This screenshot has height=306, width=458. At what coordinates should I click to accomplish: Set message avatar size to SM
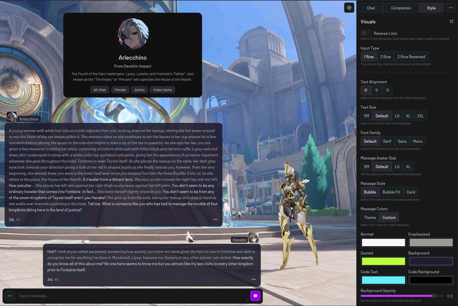(366, 167)
